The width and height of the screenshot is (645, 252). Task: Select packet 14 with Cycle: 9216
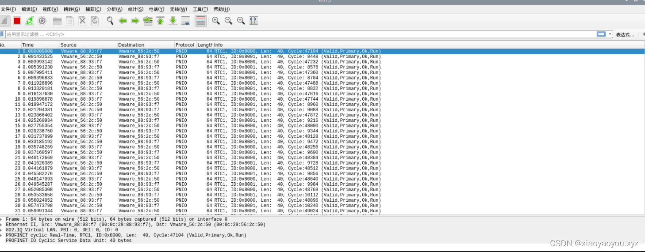coord(322,120)
